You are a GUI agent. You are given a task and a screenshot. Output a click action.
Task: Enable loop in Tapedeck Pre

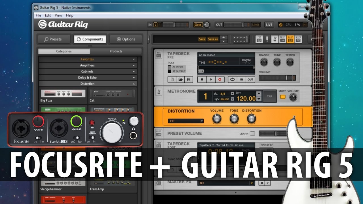pyautogui.click(x=232, y=80)
